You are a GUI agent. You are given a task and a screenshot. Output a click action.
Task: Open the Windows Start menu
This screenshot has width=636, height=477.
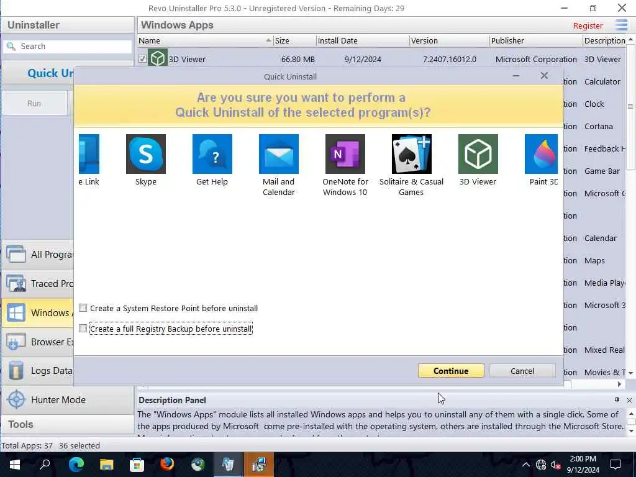pos(15,465)
